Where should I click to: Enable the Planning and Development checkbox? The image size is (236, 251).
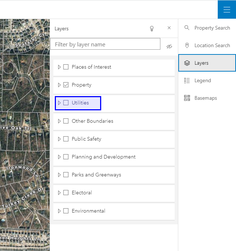pos(66,157)
